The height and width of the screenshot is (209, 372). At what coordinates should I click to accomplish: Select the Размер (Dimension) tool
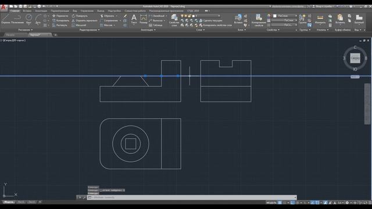coord(144,19)
